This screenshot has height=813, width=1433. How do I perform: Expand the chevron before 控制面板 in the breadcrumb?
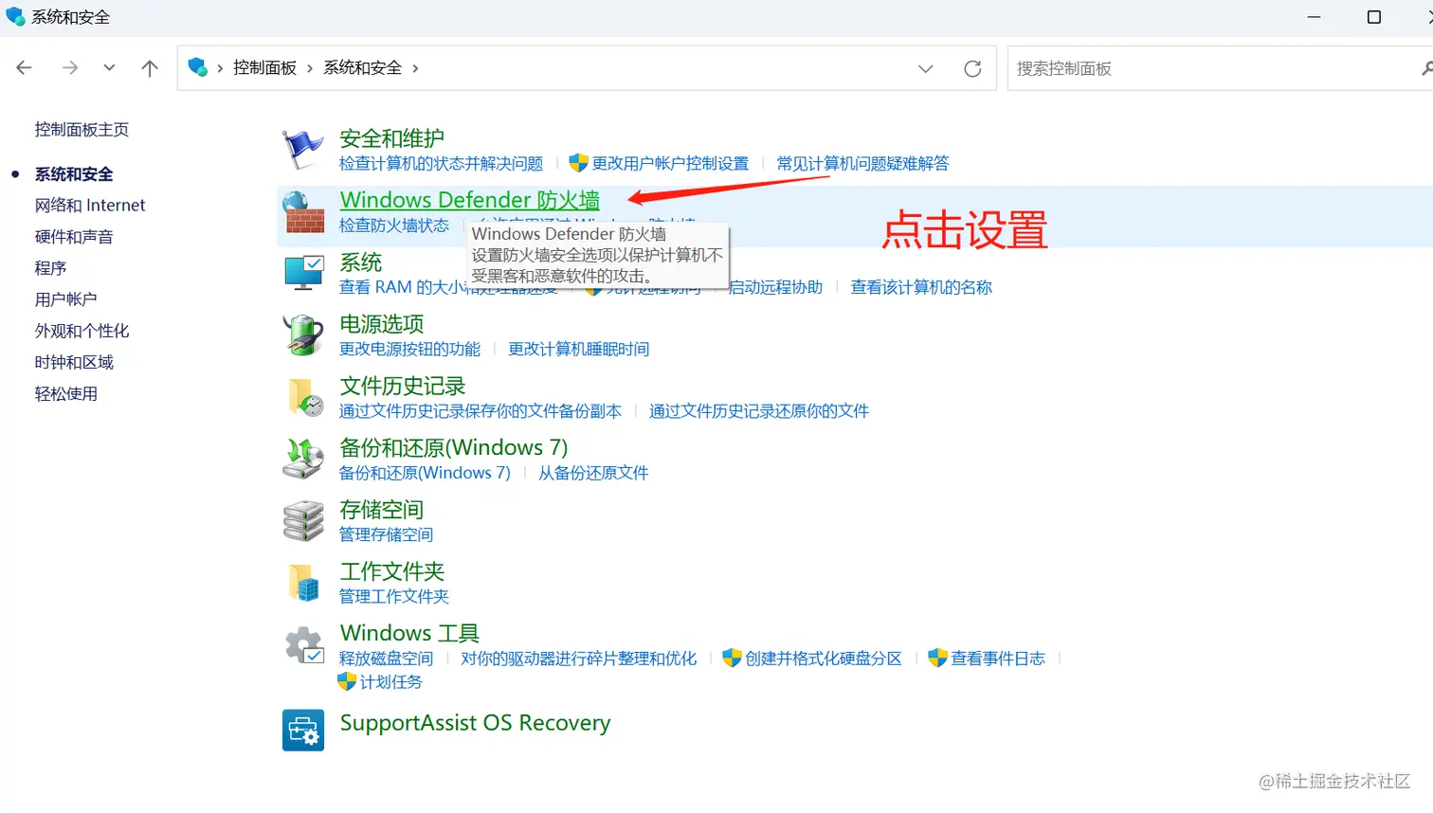coord(220,68)
